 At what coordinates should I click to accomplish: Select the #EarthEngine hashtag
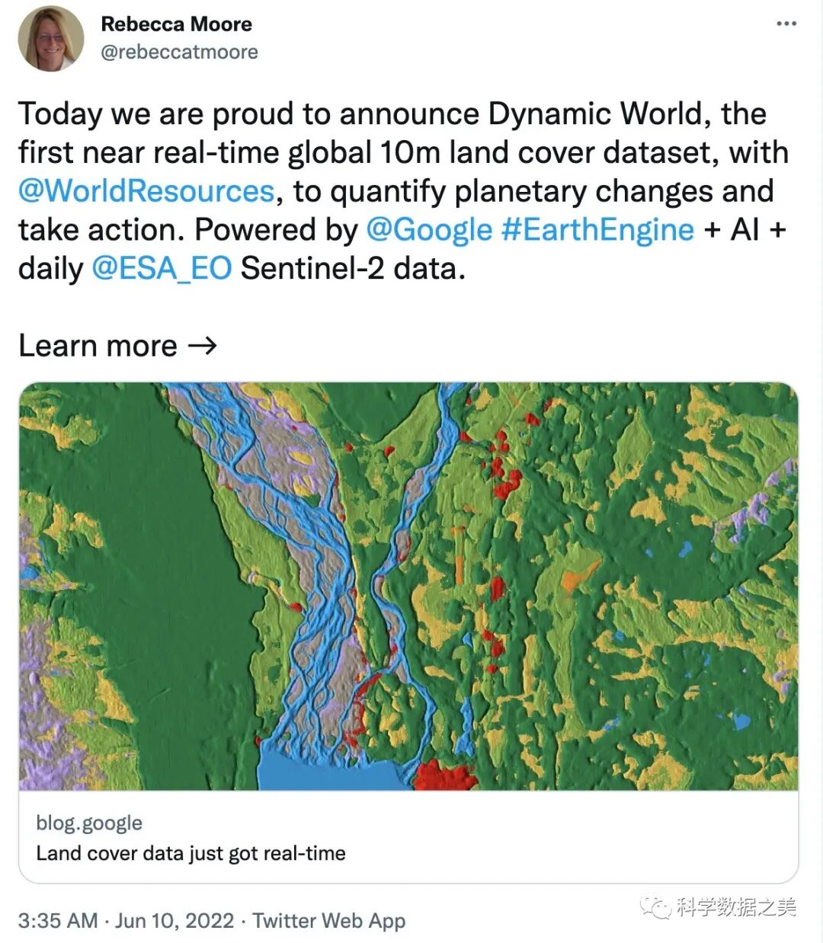tap(597, 230)
